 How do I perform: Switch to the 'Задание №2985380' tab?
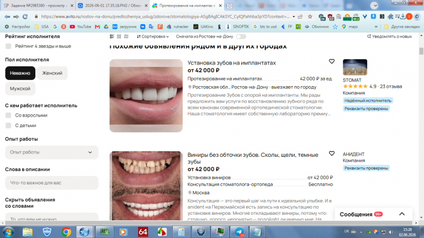38,6
